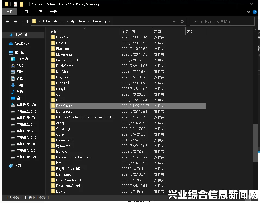This screenshot has width=260, height=203.
Task: Open 快速访问 in sidebar
Action: pyautogui.click(x=21, y=35)
